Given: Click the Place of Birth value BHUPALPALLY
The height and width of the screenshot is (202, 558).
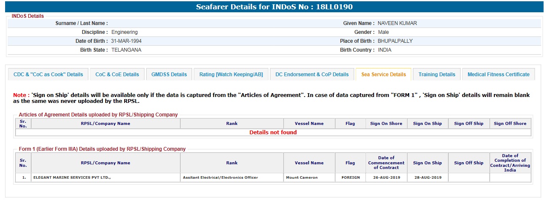Looking at the screenshot, I should click(x=395, y=41).
